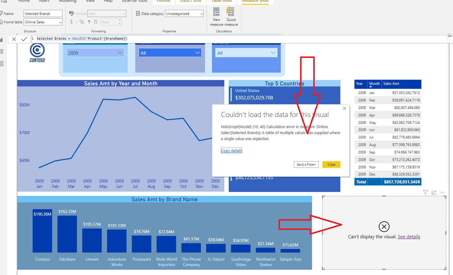This screenshot has width=453, height=275.
Task: Open the Insert ribbon tab
Action: [44, 1]
